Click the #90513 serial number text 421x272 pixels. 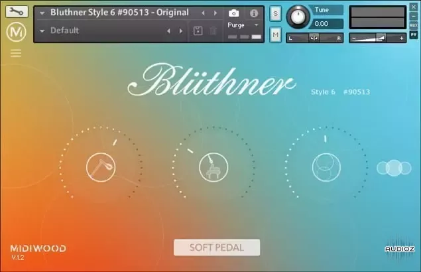(x=357, y=92)
